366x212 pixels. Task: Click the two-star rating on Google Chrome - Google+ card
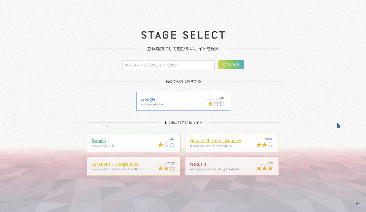pos(265,145)
